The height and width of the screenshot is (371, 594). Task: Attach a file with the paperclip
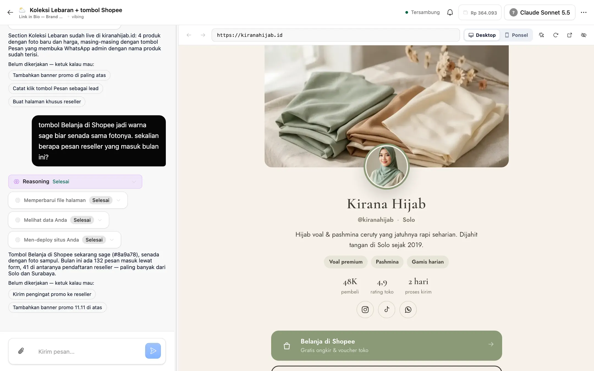click(21, 351)
